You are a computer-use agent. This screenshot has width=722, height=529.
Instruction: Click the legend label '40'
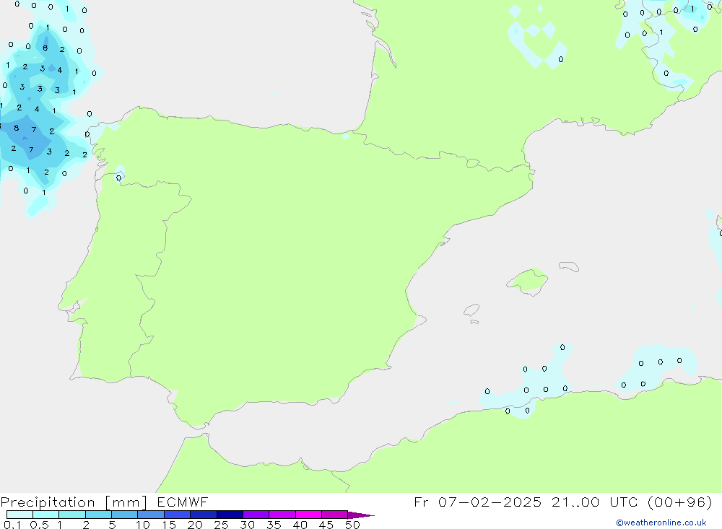tap(300, 525)
